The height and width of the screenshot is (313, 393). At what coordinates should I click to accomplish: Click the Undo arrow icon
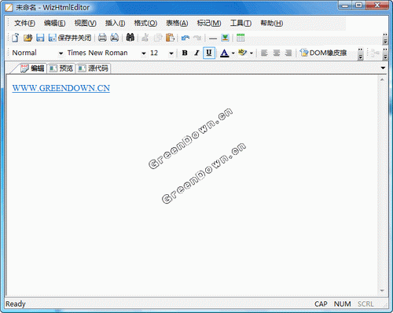pyautogui.click(x=185, y=38)
